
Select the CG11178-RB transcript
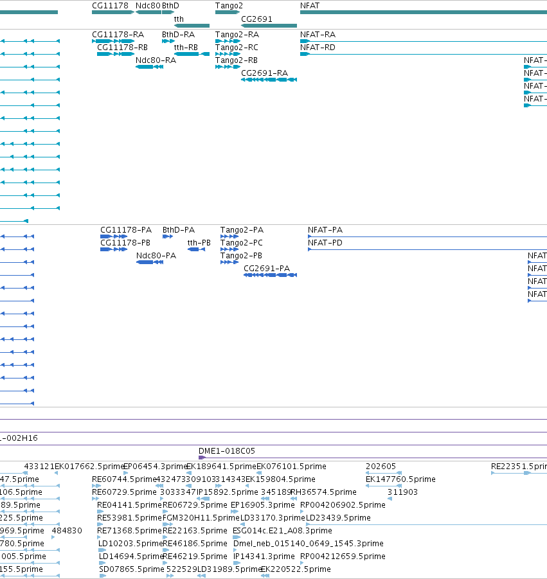(116, 54)
